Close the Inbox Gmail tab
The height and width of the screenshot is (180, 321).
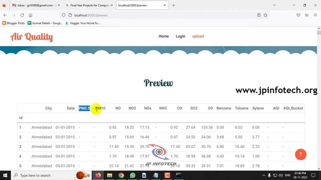coord(59,5)
